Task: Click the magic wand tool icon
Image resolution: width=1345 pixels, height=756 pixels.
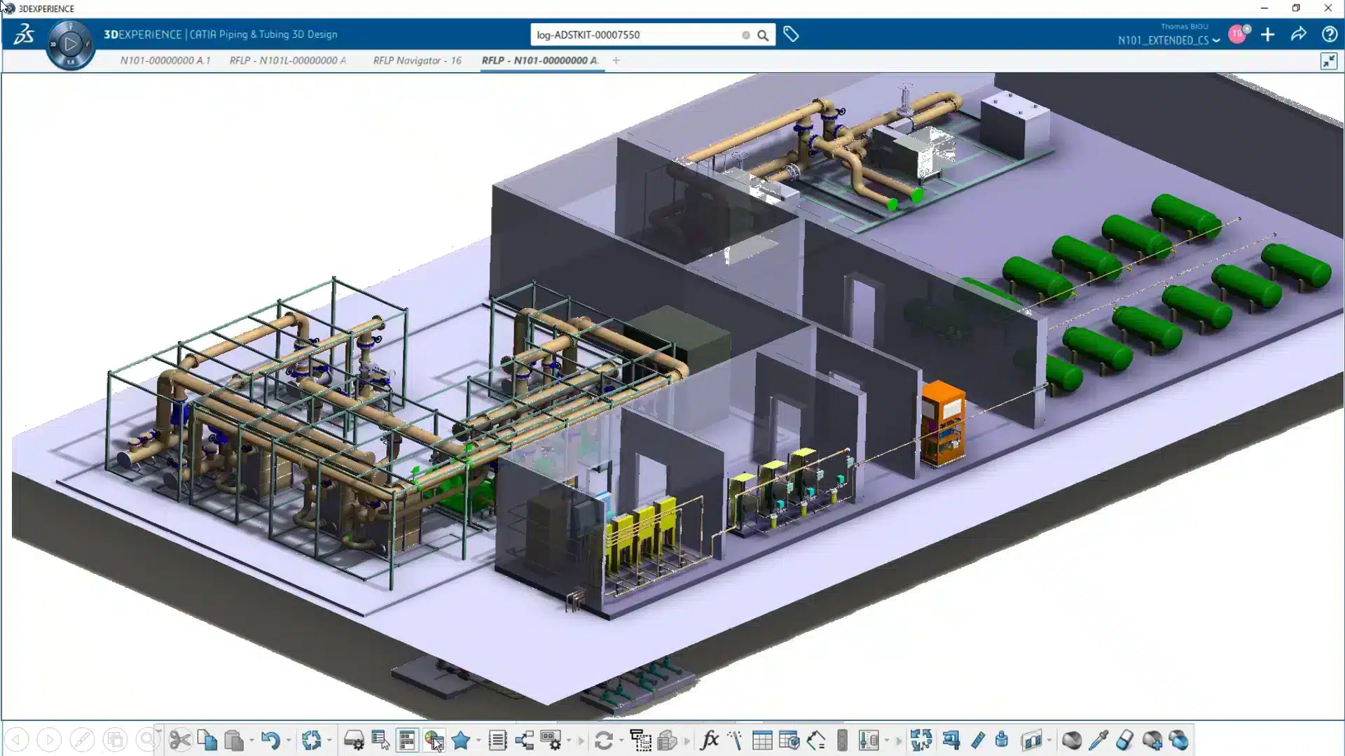Action: click(736, 740)
